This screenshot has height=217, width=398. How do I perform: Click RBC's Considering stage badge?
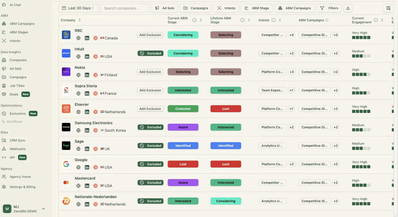[x=183, y=35]
